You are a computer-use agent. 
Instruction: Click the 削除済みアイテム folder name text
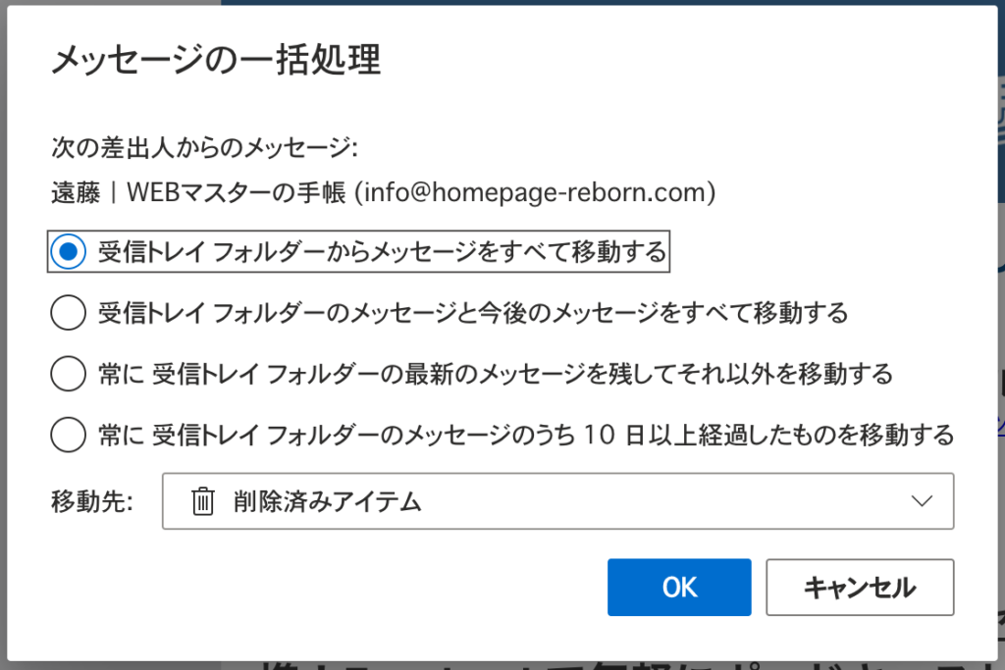327,502
